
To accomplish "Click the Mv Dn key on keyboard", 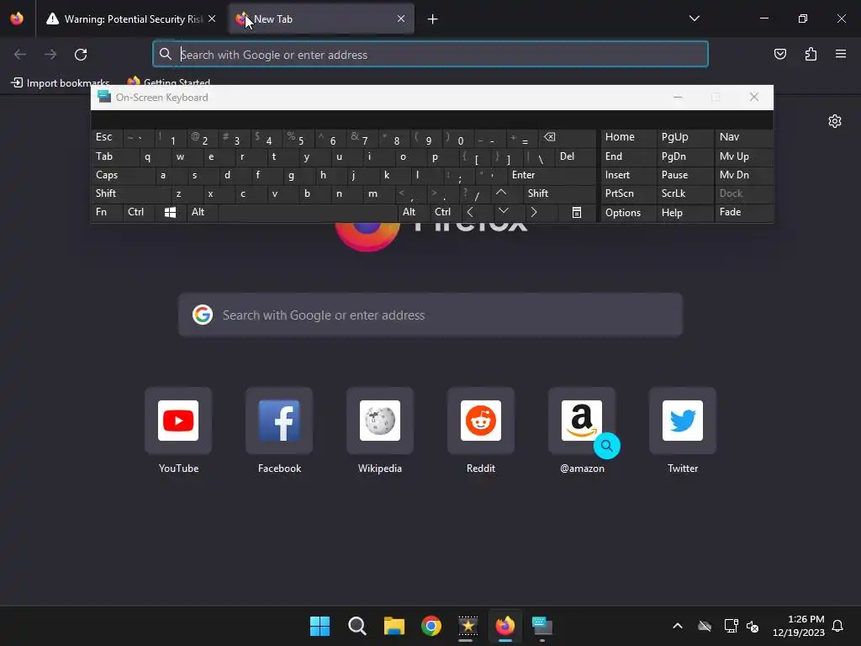I will point(743,175).
